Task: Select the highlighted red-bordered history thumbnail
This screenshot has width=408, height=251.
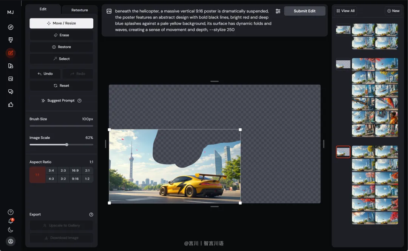Action: click(343, 152)
